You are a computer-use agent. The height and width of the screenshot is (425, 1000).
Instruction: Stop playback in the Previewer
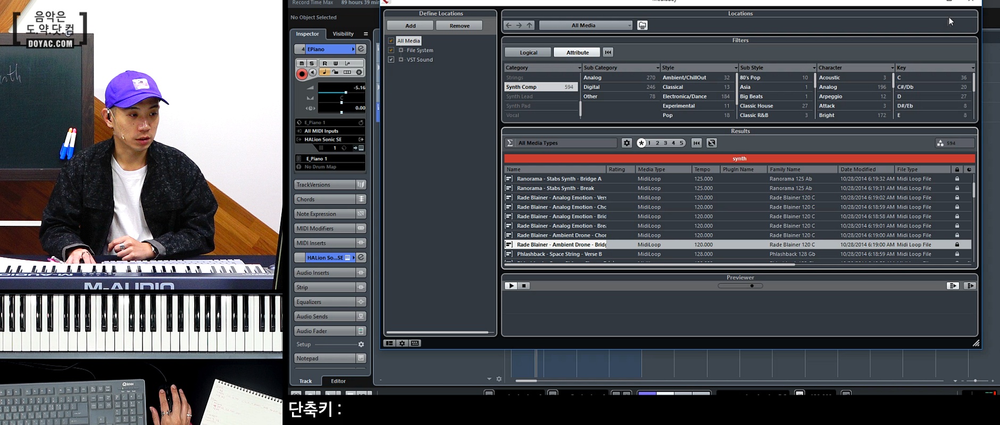pyautogui.click(x=524, y=286)
